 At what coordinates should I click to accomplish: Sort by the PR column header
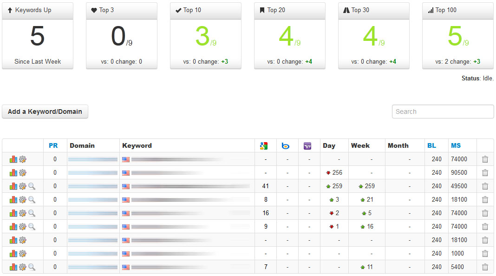click(x=53, y=145)
